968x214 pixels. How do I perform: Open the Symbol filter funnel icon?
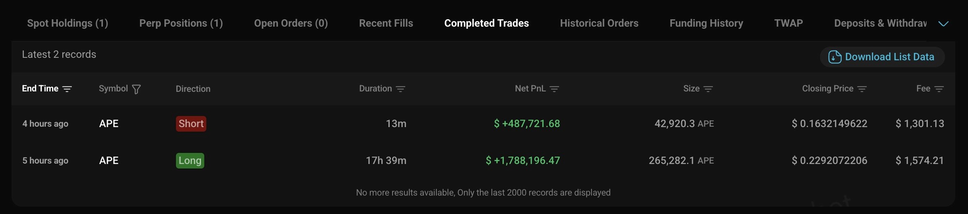pyautogui.click(x=137, y=89)
